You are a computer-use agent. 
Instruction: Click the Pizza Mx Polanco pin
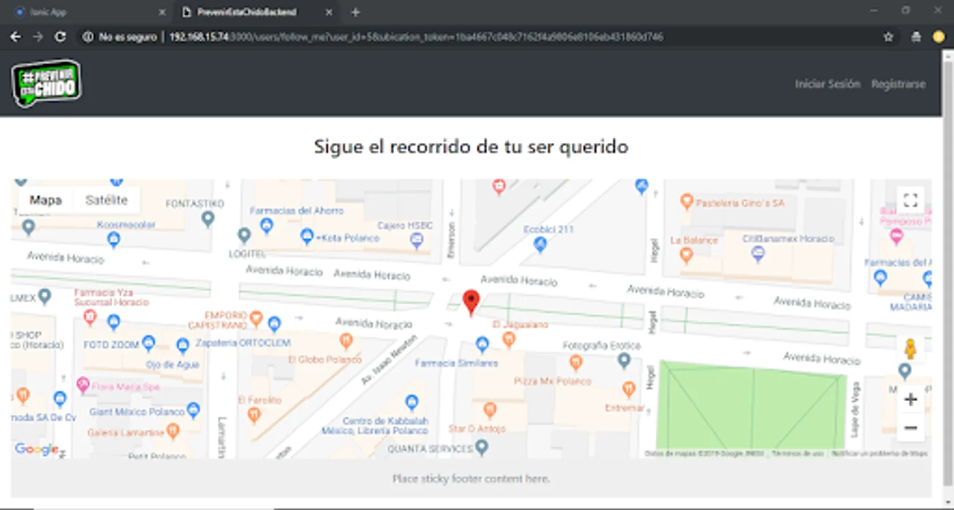[x=576, y=362]
